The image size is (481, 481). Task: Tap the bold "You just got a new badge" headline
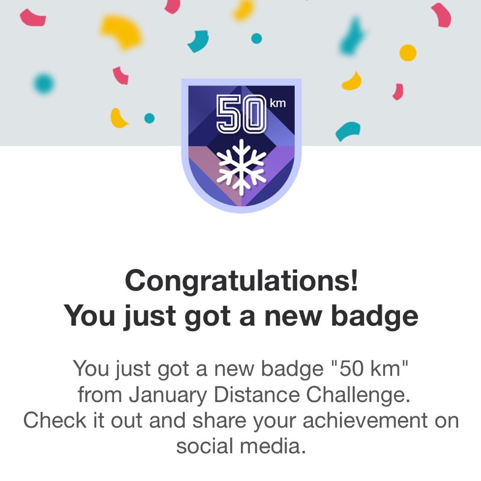pyautogui.click(x=241, y=316)
